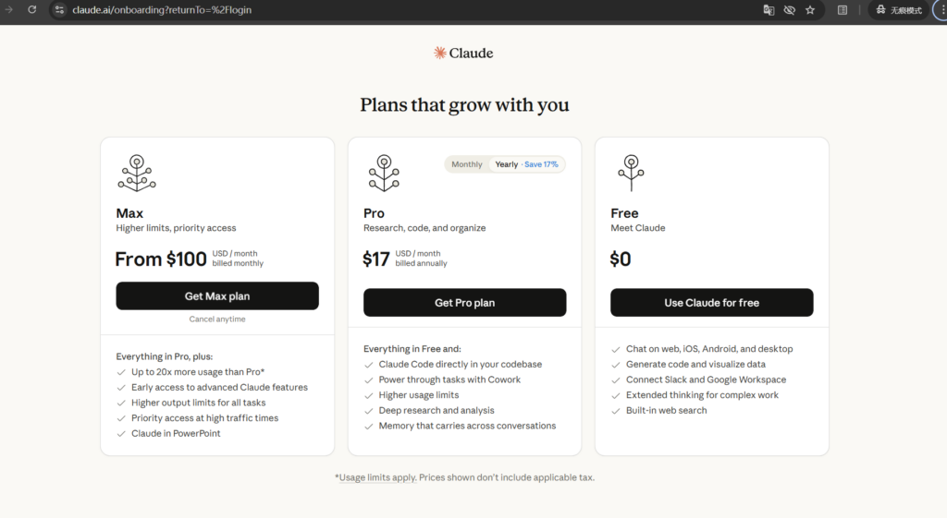Switch billing to Monthly
This screenshot has width=947, height=518.
click(467, 164)
